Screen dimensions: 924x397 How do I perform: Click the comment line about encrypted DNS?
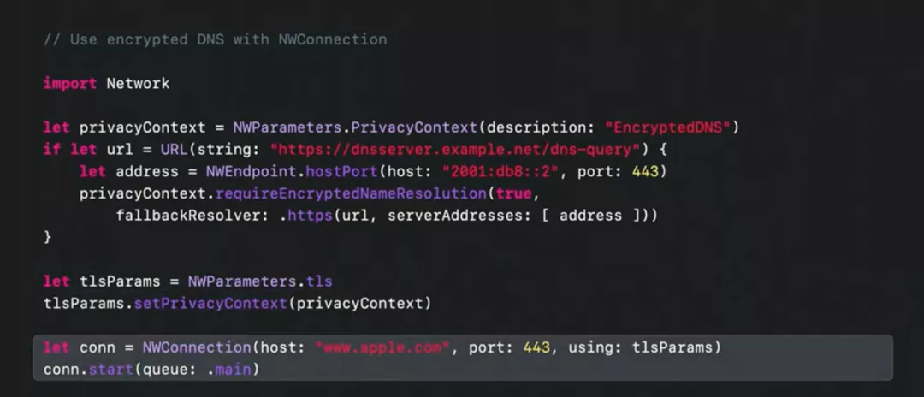coord(215,39)
